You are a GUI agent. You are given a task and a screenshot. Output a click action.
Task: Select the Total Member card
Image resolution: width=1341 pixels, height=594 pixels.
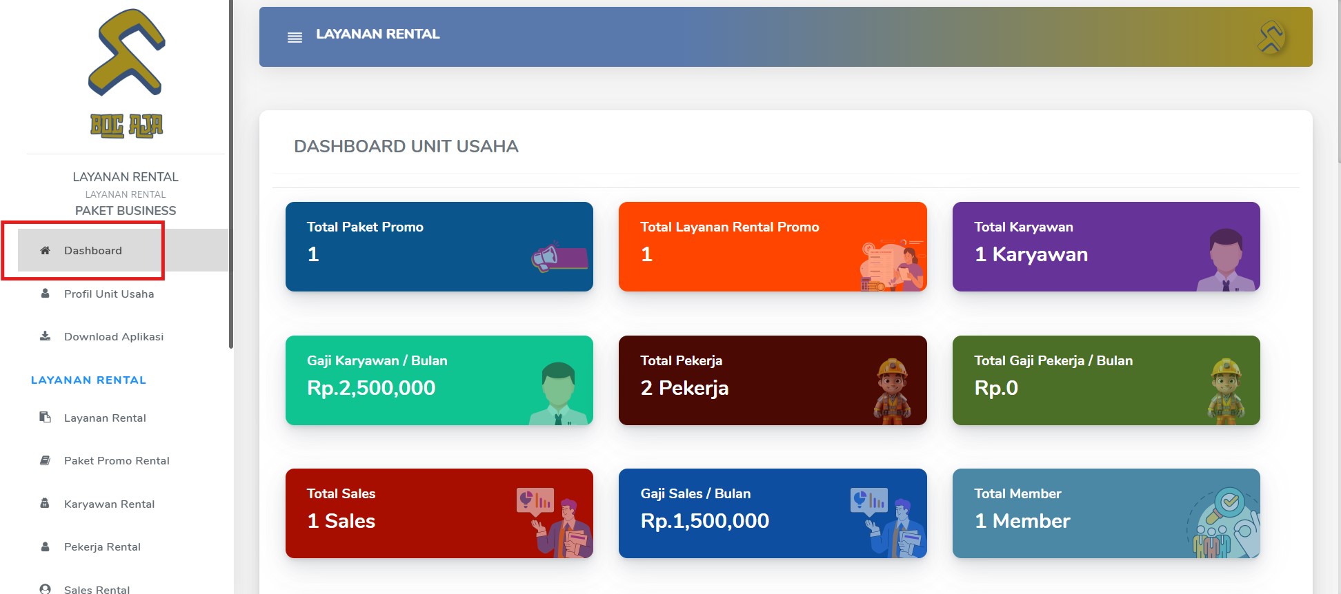(x=1106, y=513)
